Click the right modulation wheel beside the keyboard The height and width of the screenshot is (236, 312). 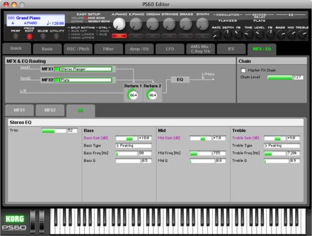click(42, 221)
